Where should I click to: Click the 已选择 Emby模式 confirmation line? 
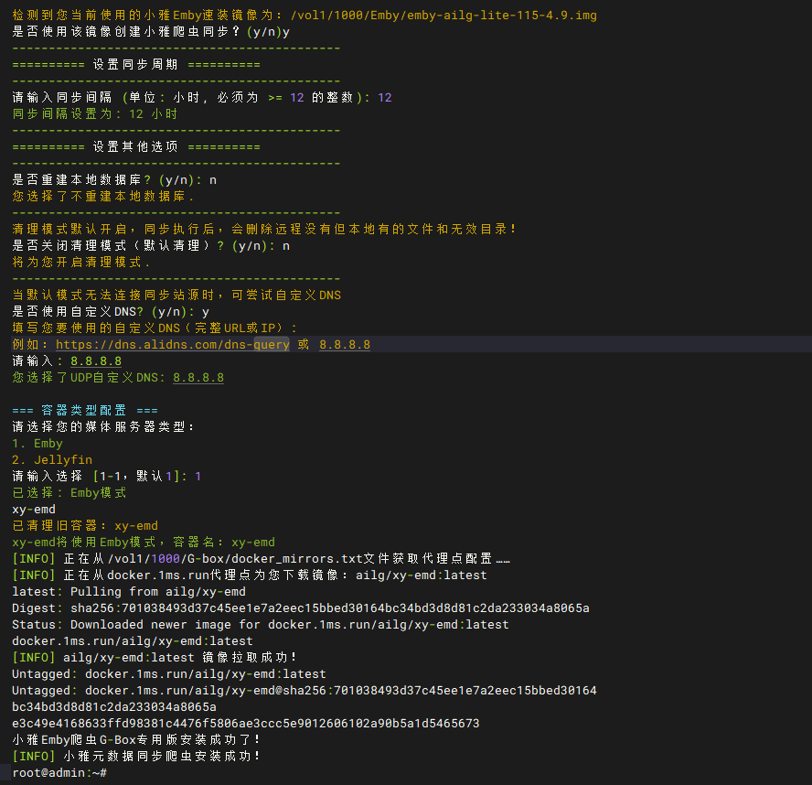tap(69, 492)
